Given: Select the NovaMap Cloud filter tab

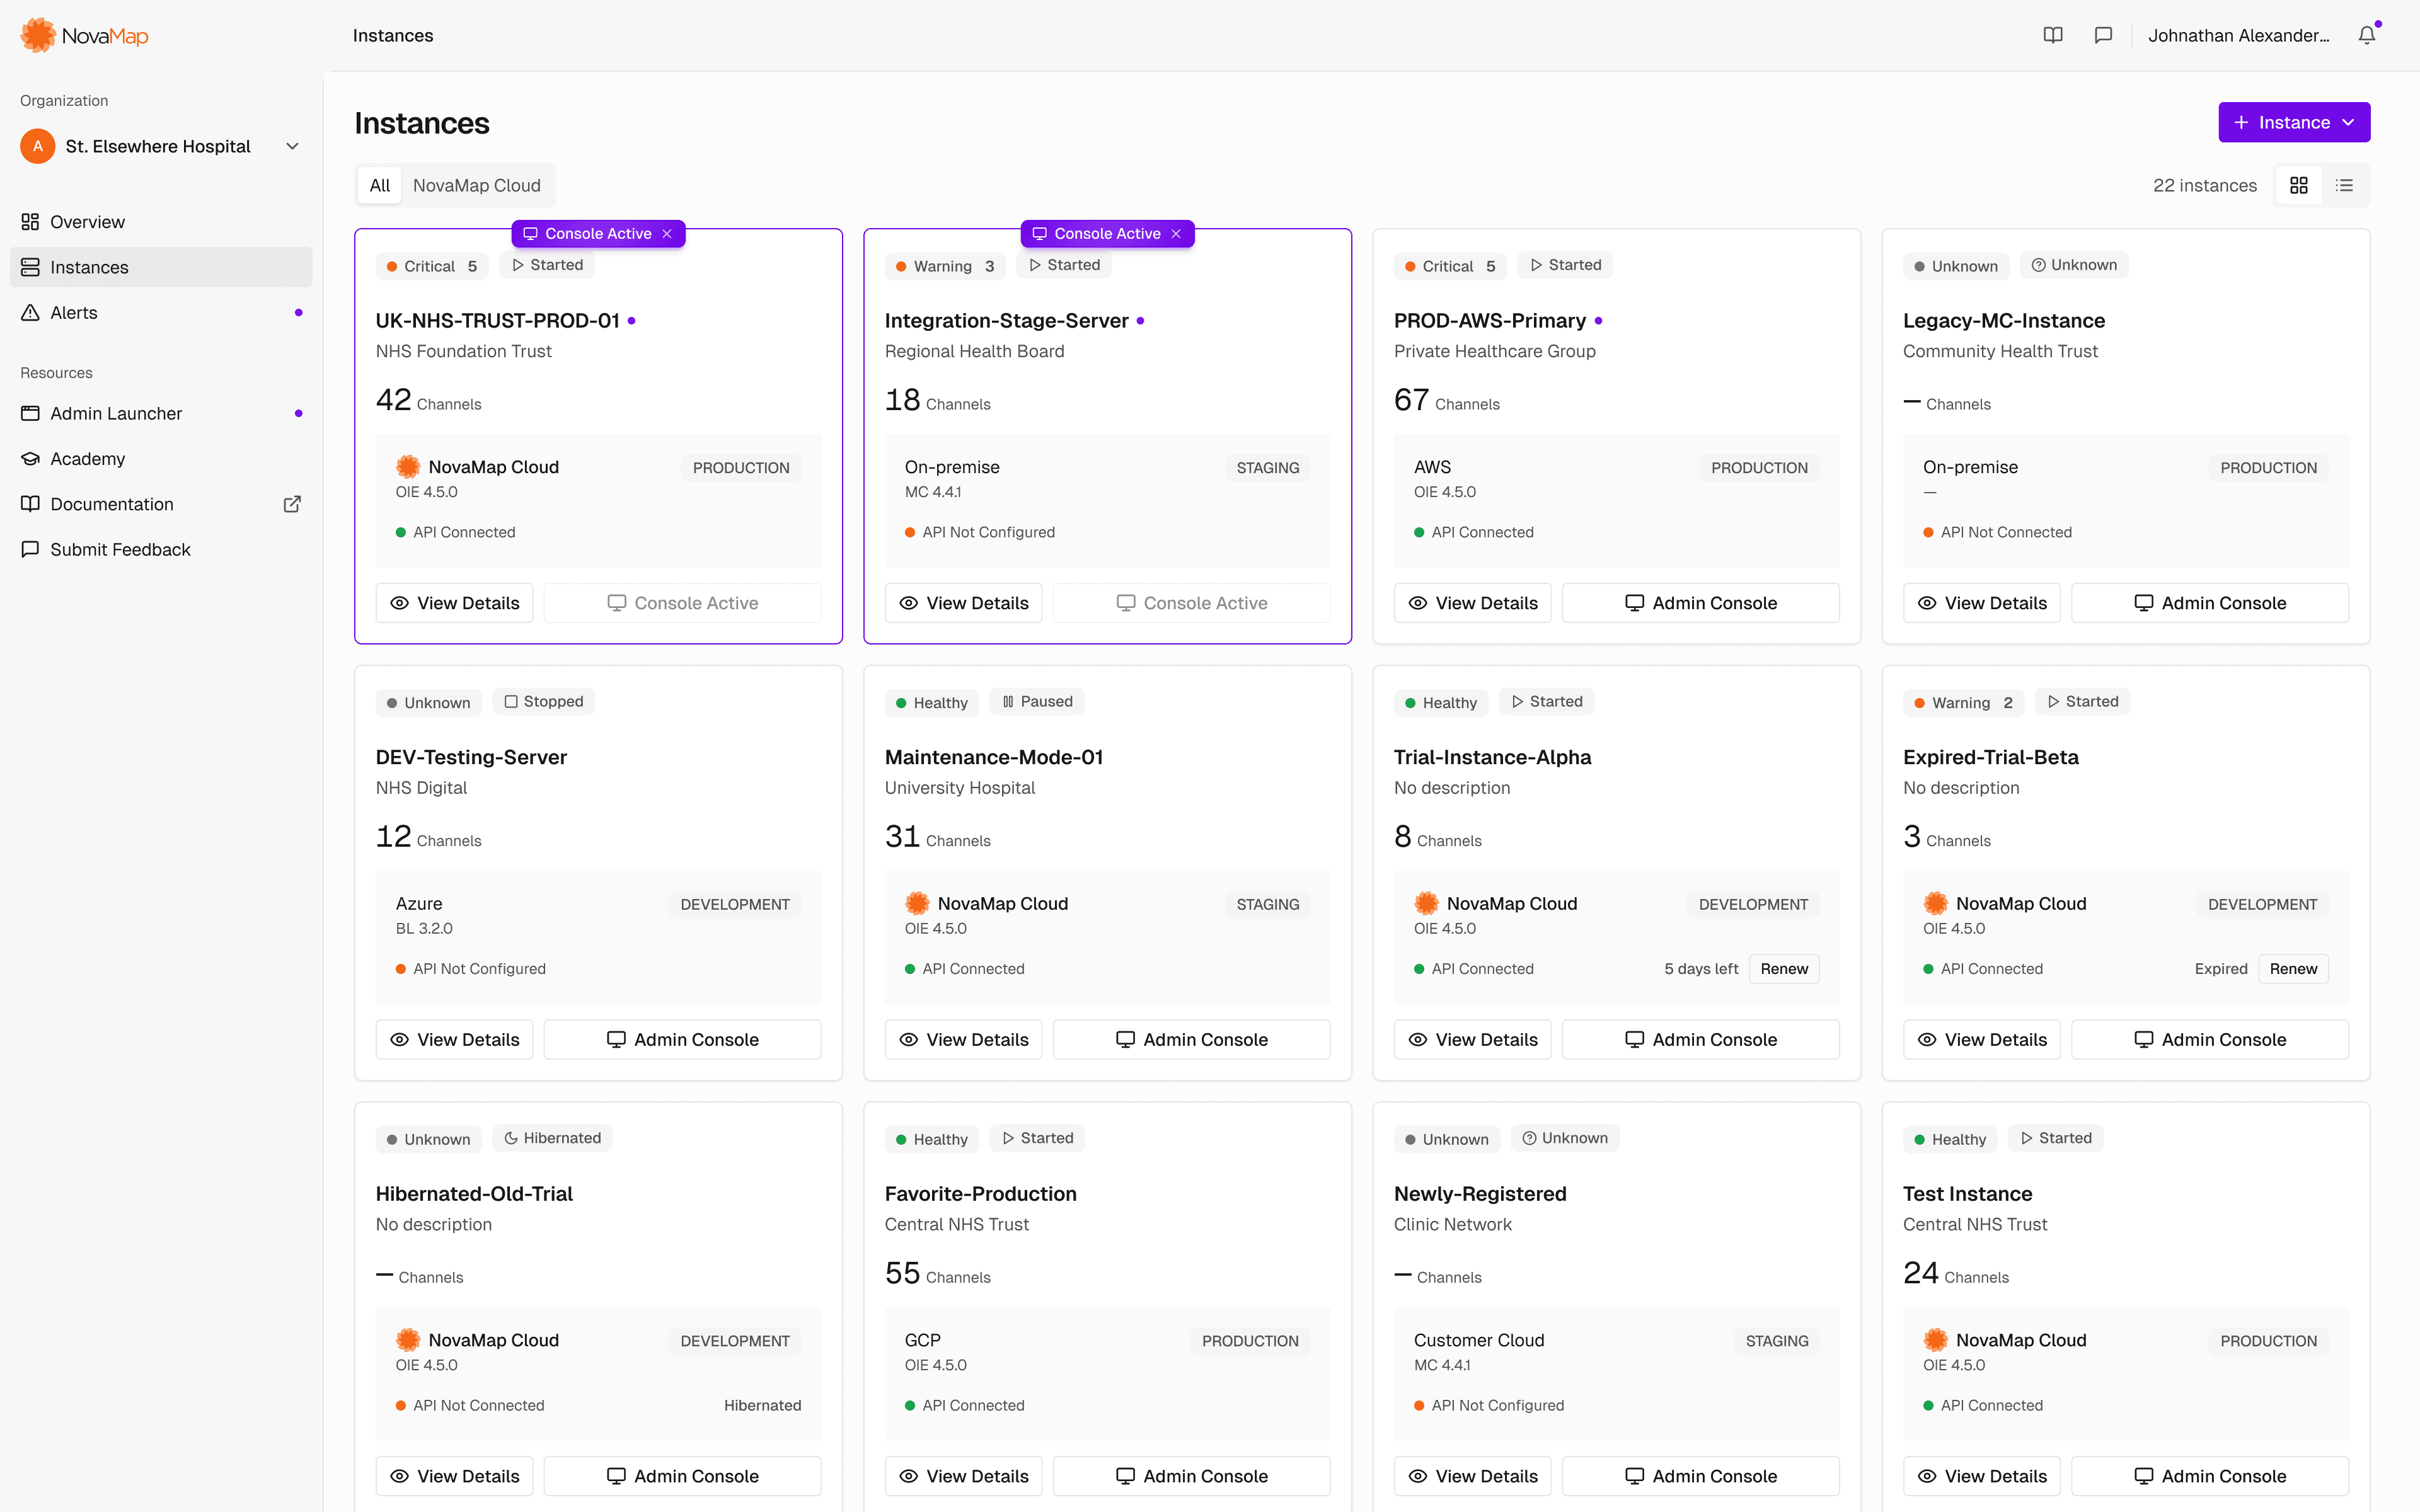Looking at the screenshot, I should (477, 185).
